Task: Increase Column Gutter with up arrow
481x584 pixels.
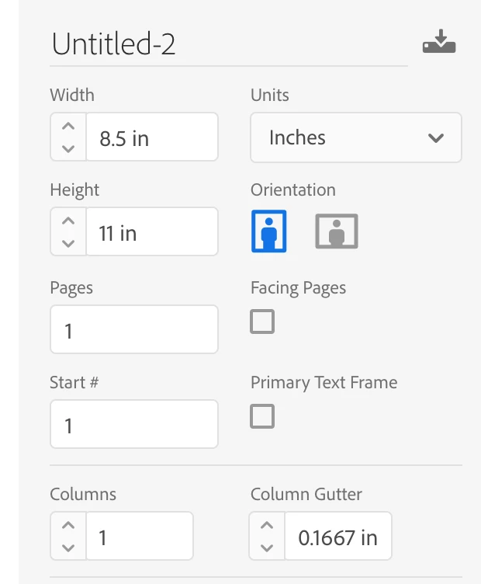Action: tap(267, 526)
